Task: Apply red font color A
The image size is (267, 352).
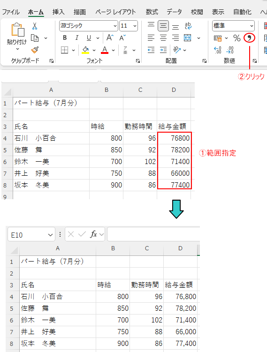Action: 105,50
